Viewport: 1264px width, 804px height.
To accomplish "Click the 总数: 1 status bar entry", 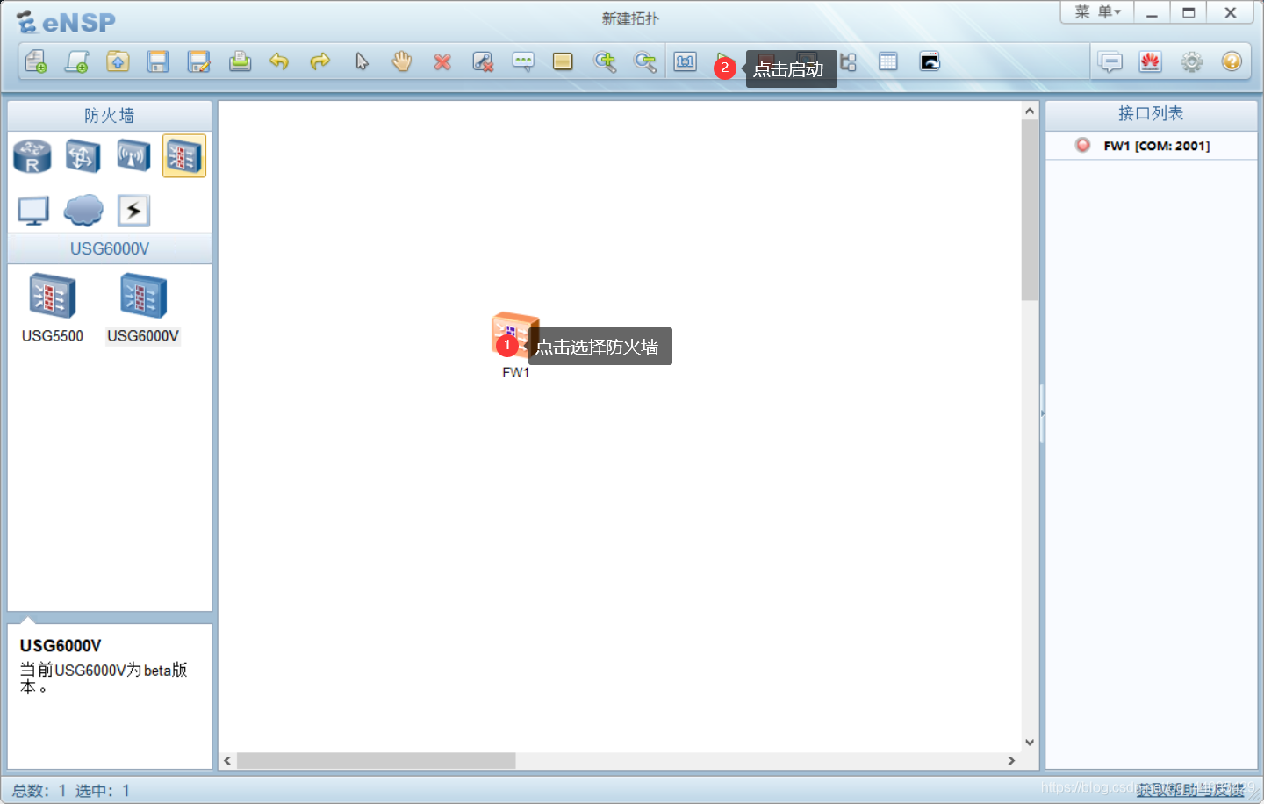I will click(x=39, y=791).
